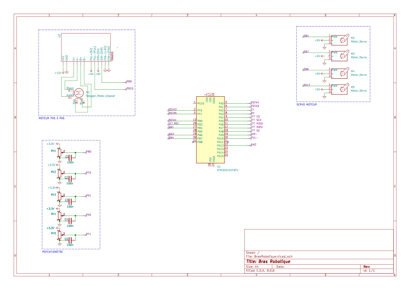The height and width of the screenshot is (290, 410).
Task: Select the M1 stepper motor symbol
Action: [79, 93]
